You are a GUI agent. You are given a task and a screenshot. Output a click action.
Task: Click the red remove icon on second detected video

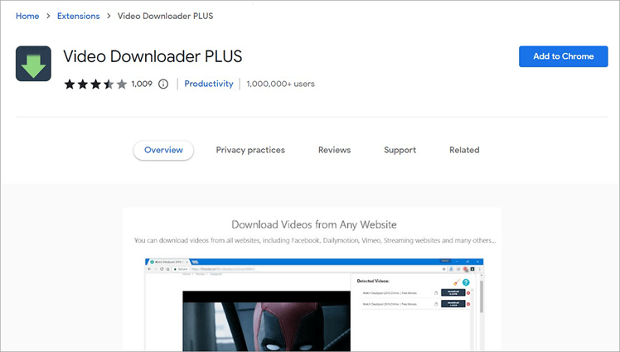(x=468, y=304)
